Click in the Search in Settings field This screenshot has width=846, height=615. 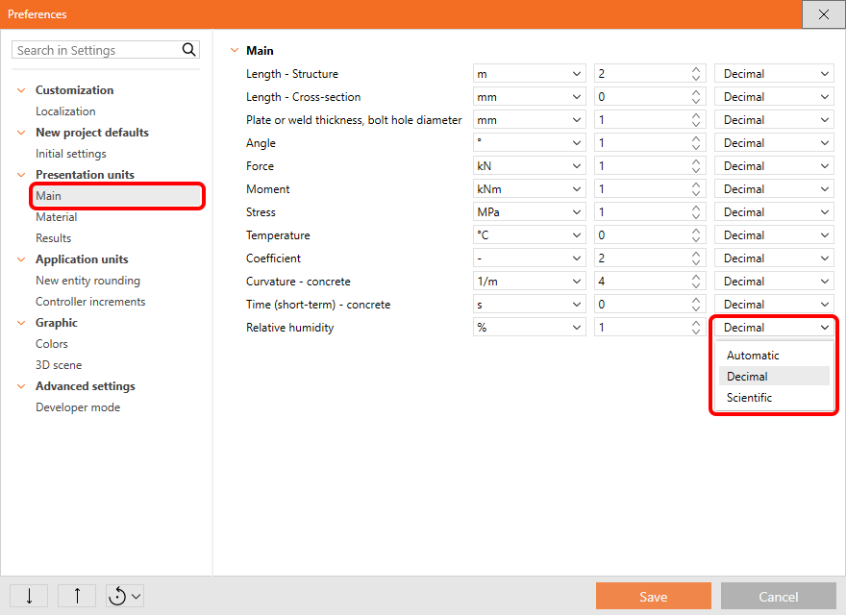coord(96,50)
